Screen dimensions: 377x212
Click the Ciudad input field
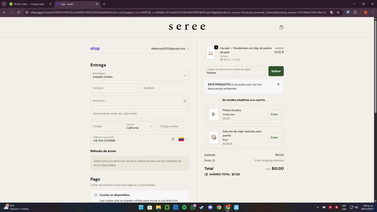106,126
